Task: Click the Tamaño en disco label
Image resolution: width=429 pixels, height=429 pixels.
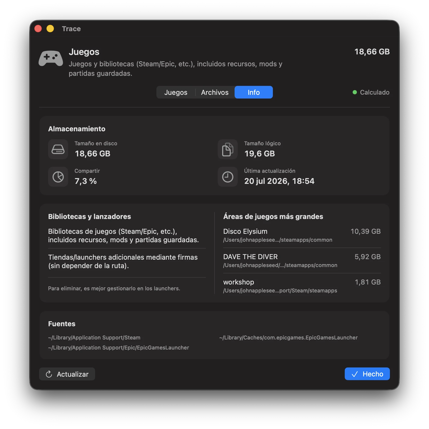Action: point(96,143)
